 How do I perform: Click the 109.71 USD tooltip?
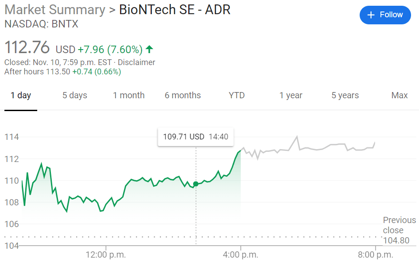click(x=195, y=137)
